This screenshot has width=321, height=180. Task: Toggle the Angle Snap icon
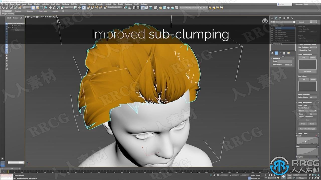[93, 8]
